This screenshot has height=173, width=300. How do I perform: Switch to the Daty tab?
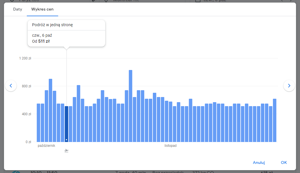tap(18, 9)
